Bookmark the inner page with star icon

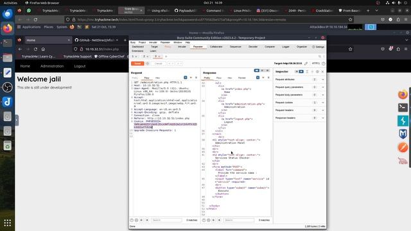coord(351,49)
